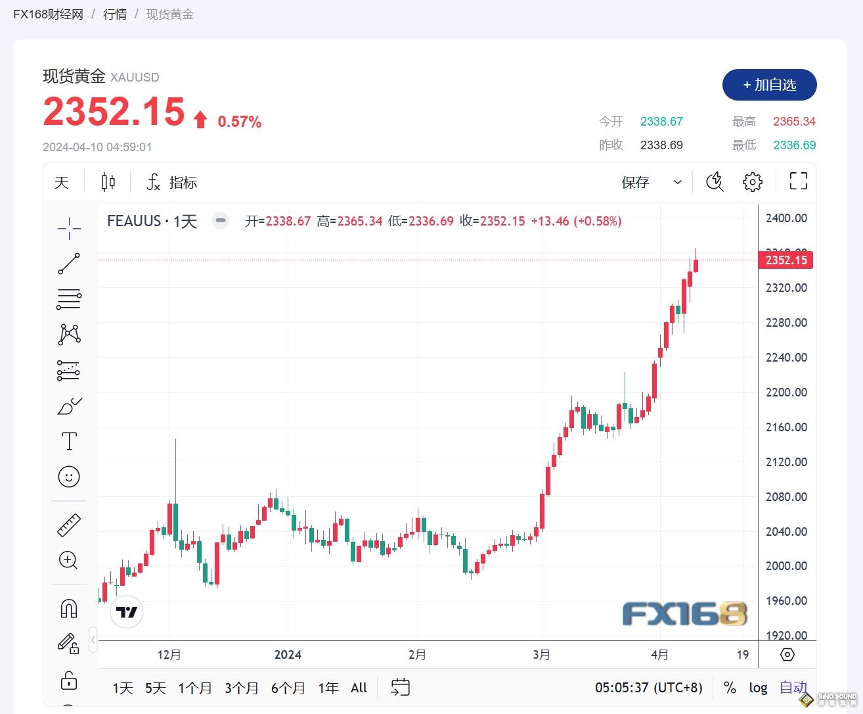Select the 3个月 time range
863x714 pixels.
tap(241, 688)
